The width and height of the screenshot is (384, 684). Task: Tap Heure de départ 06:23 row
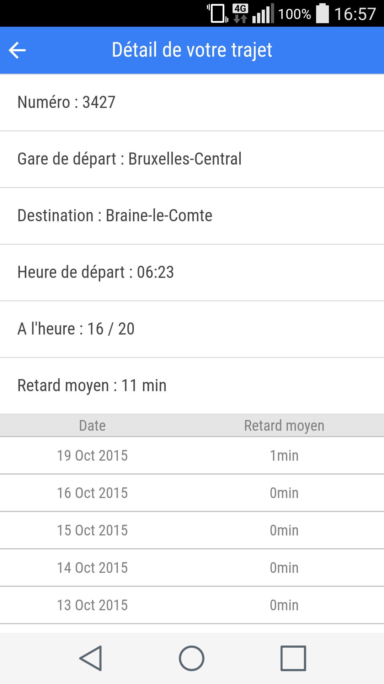(192, 273)
